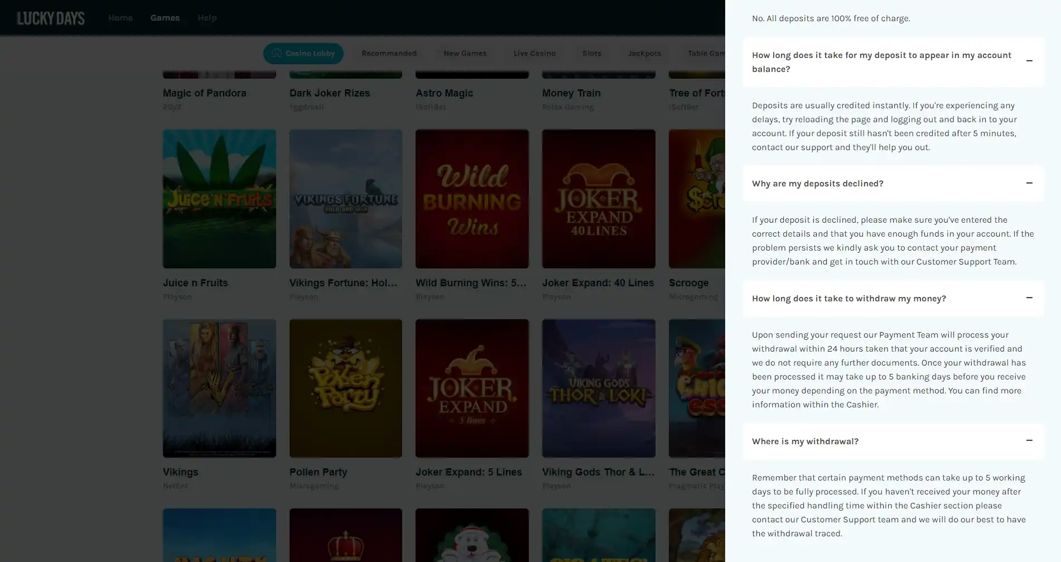
Task: Collapse the deposit appearing in balance question
Action: [x=1029, y=62]
